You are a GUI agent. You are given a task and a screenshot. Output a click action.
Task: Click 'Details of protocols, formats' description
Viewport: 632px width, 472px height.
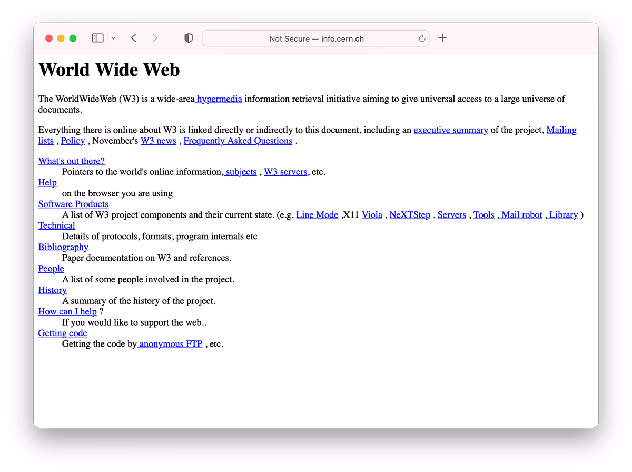click(x=160, y=237)
